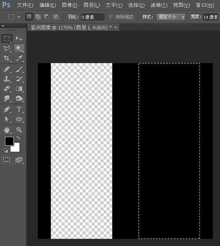Close the 竖向图案 document tab
This screenshot has height=246, width=220.
(x=116, y=28)
